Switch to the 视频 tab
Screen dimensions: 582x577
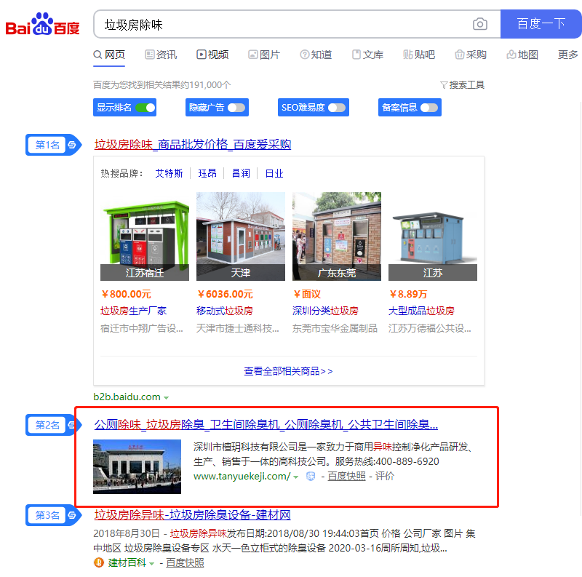click(x=212, y=55)
